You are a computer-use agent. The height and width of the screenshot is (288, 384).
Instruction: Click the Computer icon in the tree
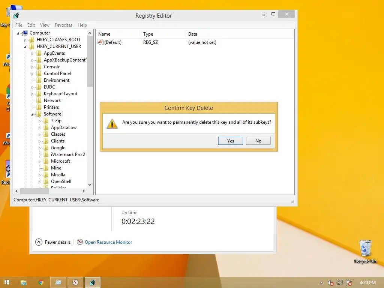(x=24, y=33)
